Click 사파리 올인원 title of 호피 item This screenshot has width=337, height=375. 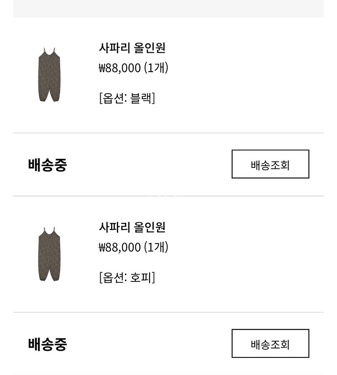(132, 227)
